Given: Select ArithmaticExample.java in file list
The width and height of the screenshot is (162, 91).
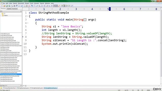Looking at the screenshot, I should 7,39.
